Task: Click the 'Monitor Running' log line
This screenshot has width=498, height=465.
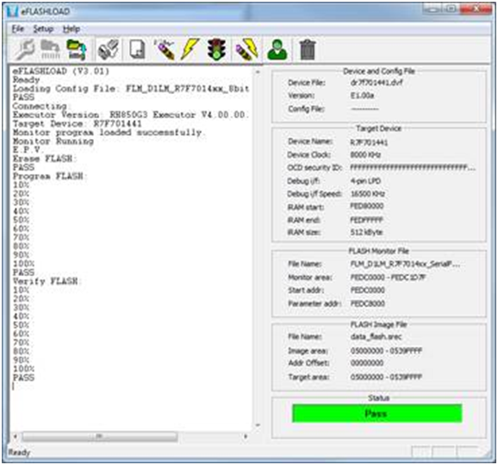Action: 53,141
